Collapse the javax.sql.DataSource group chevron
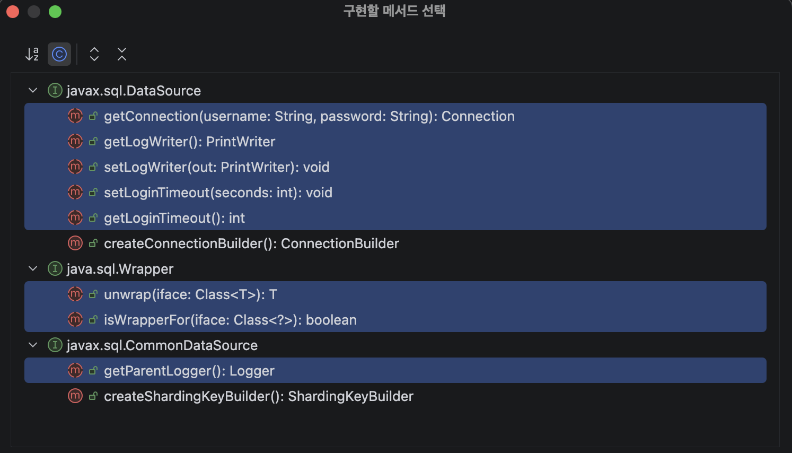Image resolution: width=792 pixels, height=453 pixels. coord(33,91)
